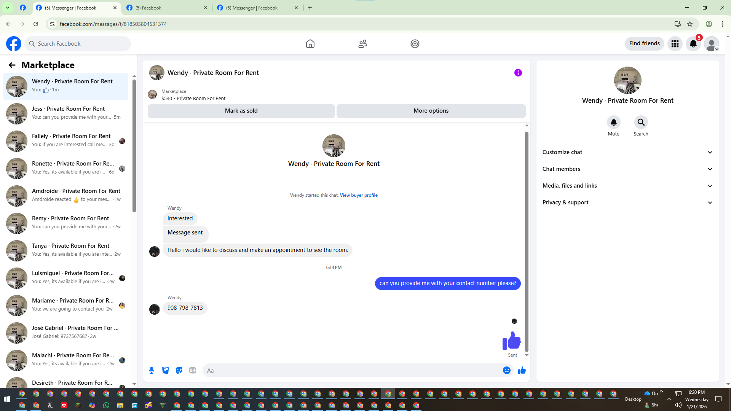731x411 pixels.
Task: Click the voice clip microphone icon
Action: pyautogui.click(x=152, y=370)
